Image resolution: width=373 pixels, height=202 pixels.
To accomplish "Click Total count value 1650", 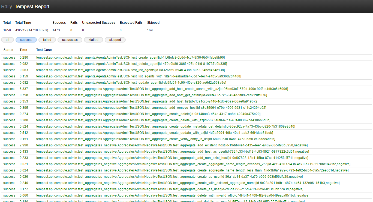I will coord(7,30).
